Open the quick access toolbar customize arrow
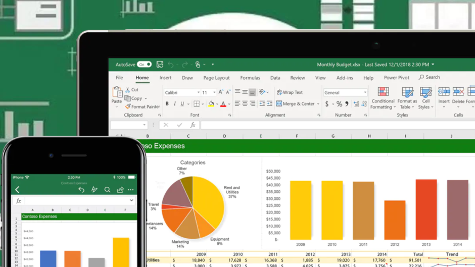 (213, 65)
